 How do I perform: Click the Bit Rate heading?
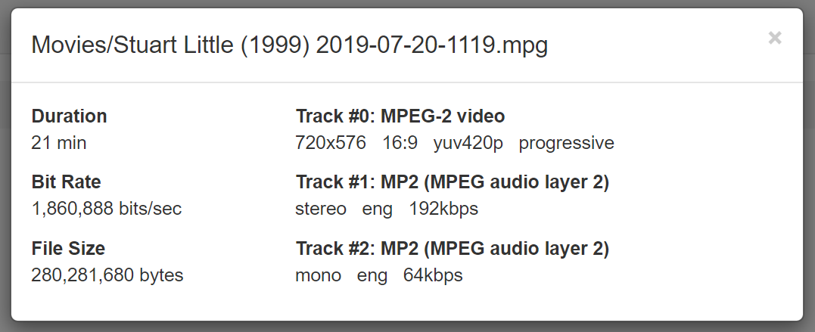(x=66, y=182)
